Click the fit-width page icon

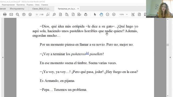tap(73, 14)
